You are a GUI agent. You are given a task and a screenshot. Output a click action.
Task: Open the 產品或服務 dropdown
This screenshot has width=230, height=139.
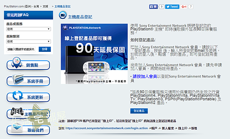28,29
